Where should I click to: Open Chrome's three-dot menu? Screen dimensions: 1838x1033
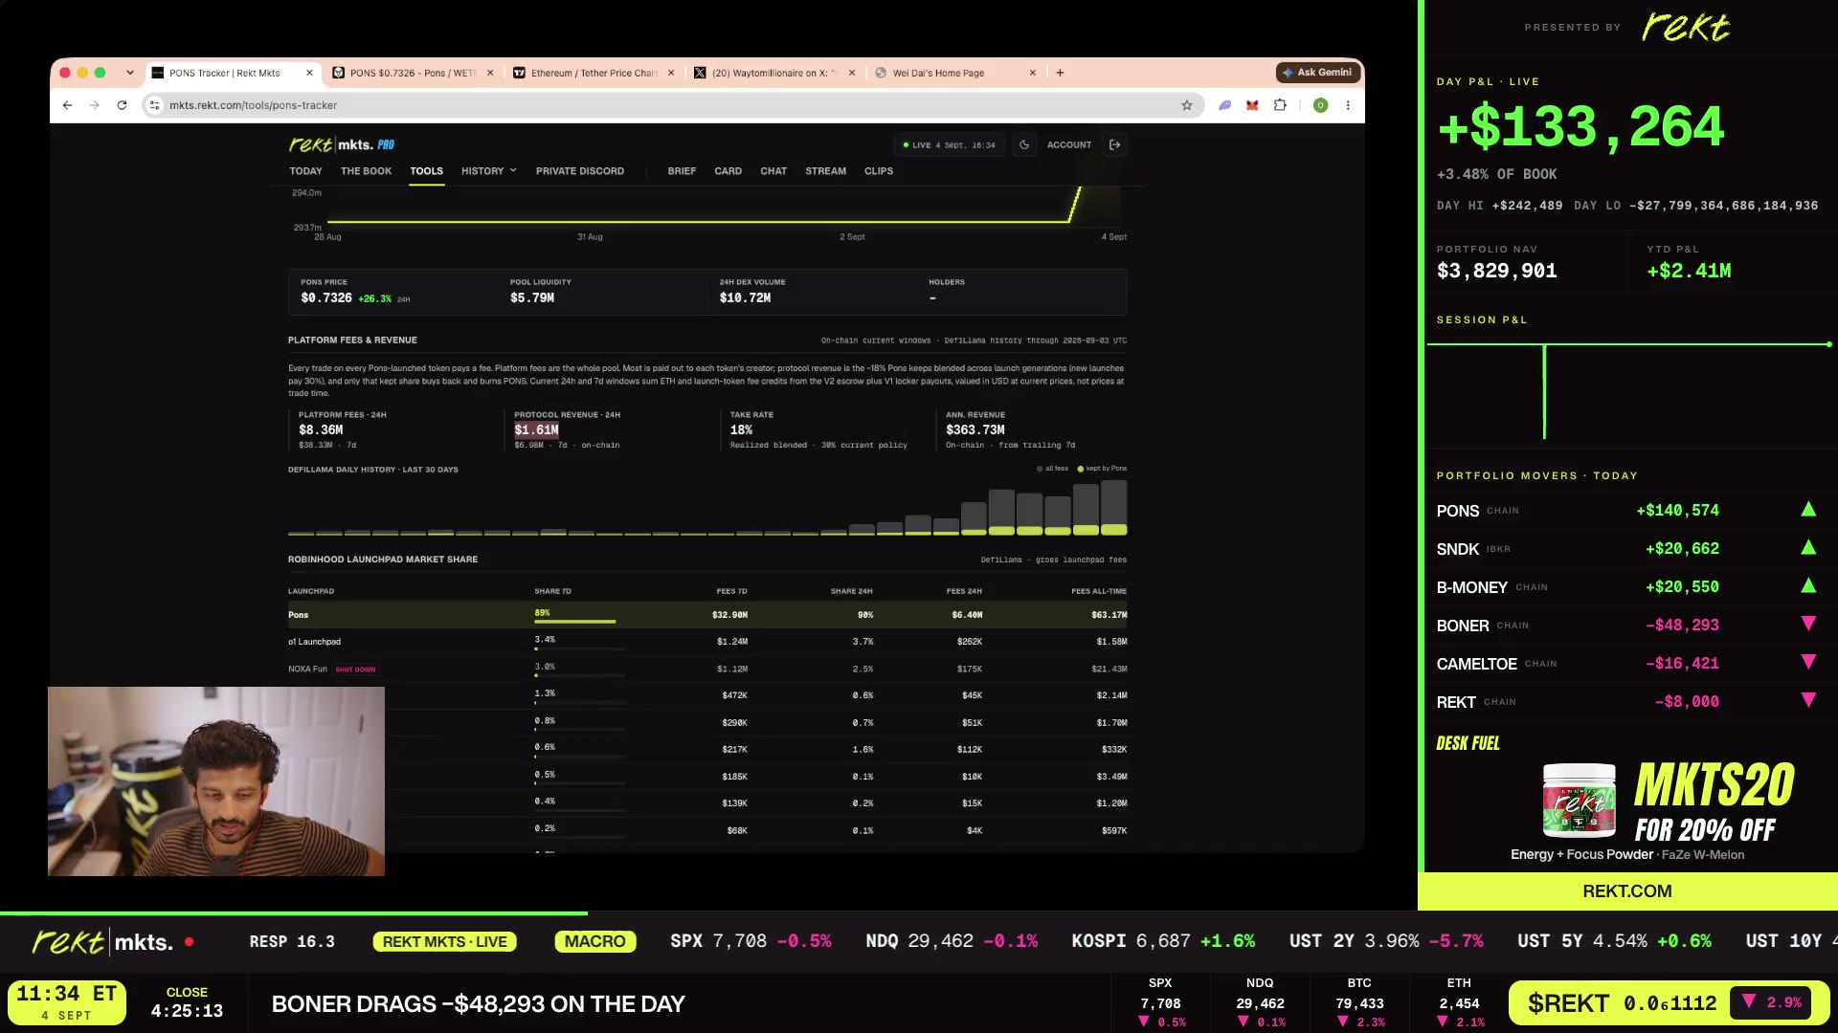pos(1348,105)
